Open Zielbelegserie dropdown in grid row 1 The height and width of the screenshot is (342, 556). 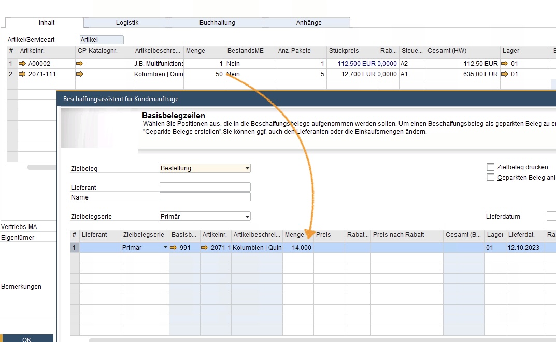click(166, 248)
